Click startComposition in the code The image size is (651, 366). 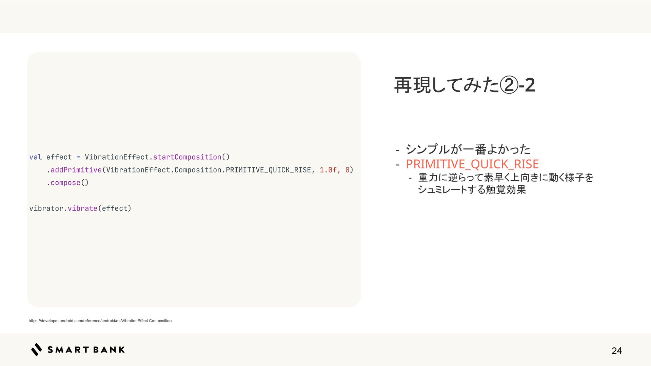pos(187,157)
